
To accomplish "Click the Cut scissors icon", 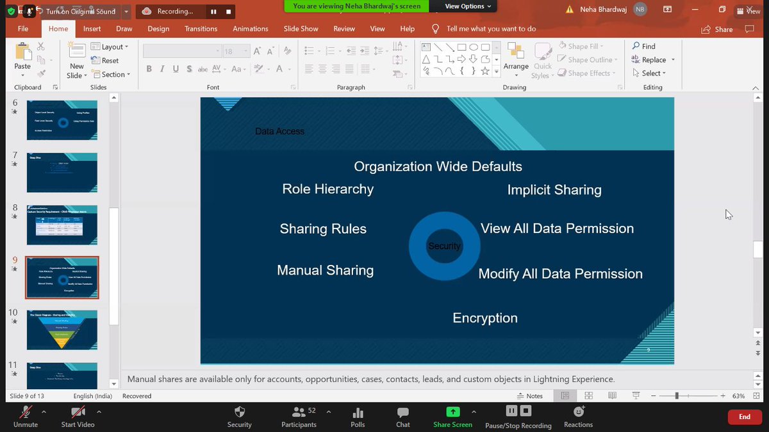I will [41, 47].
